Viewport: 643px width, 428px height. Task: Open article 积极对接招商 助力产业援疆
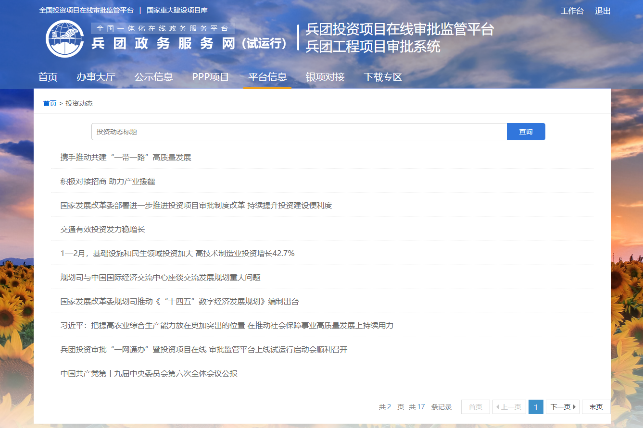point(108,182)
